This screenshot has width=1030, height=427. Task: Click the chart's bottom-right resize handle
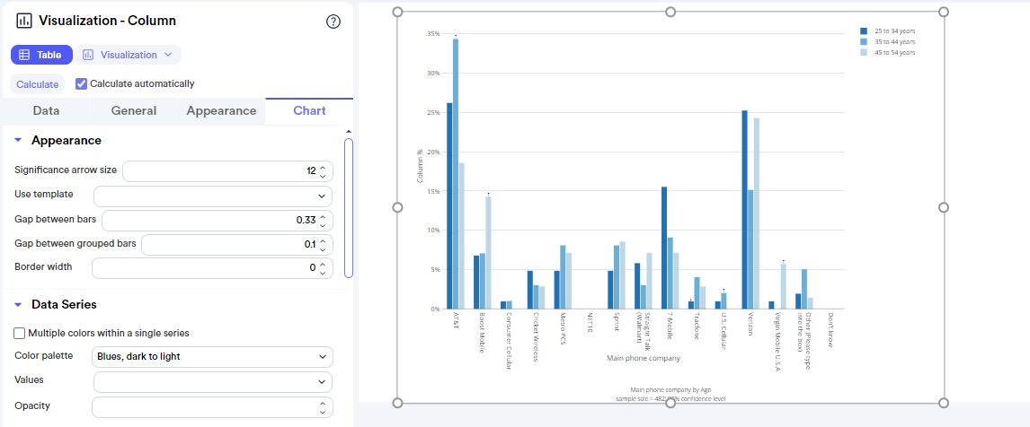click(944, 403)
